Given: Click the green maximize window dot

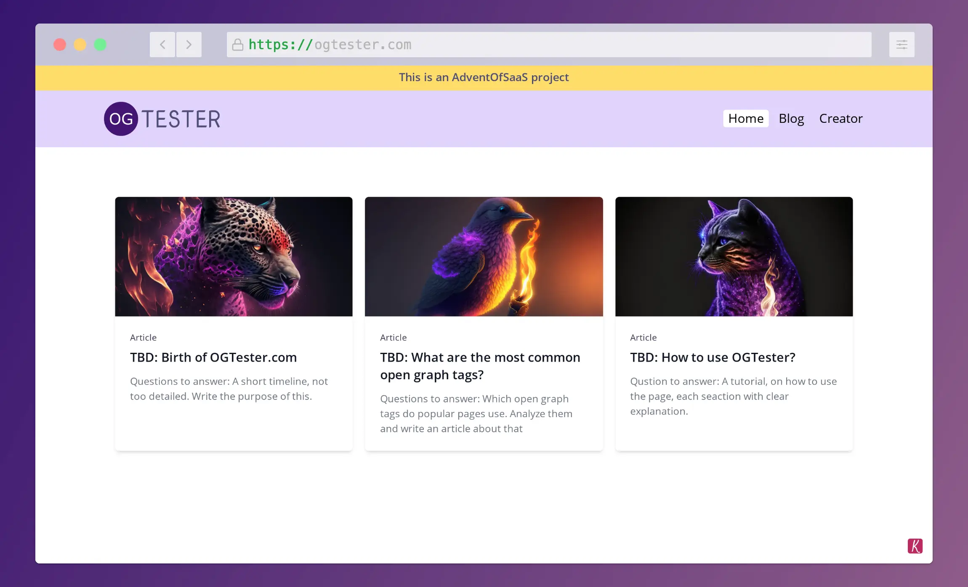Looking at the screenshot, I should tap(100, 45).
